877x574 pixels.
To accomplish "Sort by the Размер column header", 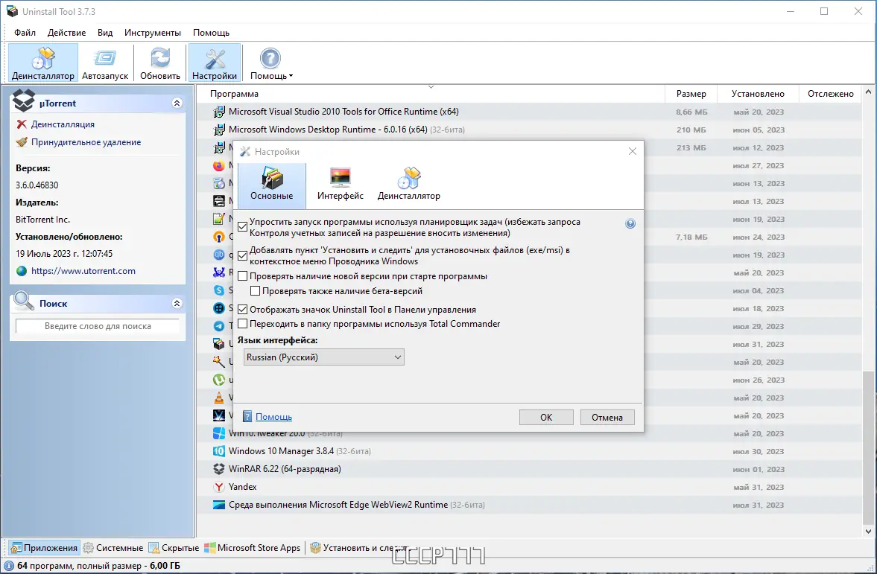I will click(691, 94).
